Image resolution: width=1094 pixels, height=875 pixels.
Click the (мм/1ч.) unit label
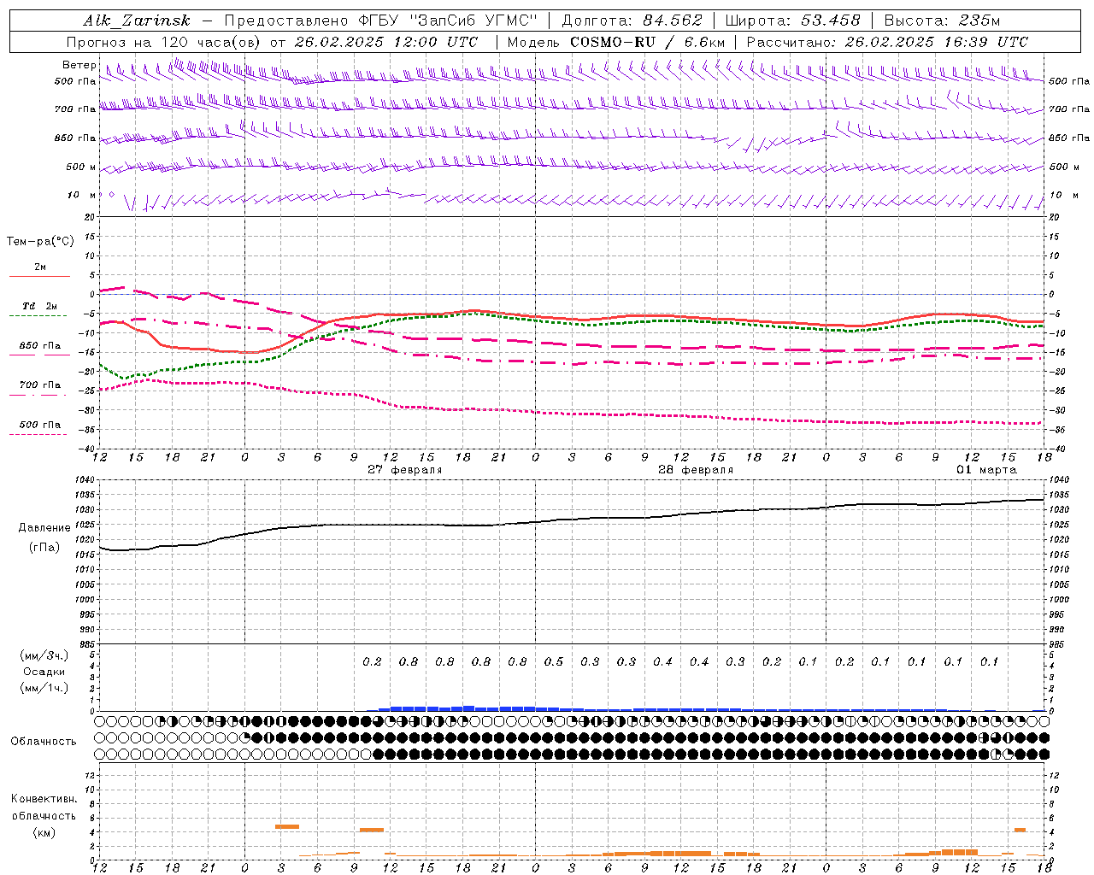pos(44,688)
